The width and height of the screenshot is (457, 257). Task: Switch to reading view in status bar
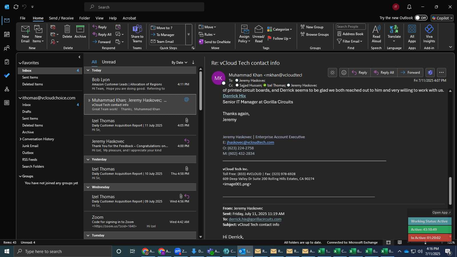point(400,242)
